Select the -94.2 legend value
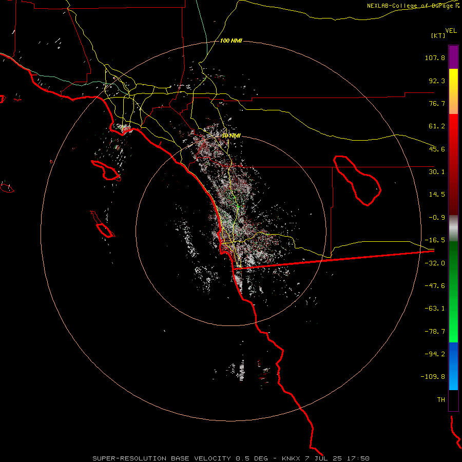Viewport: 462px width, 462px height. [435, 354]
